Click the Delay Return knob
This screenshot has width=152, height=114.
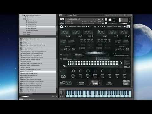(102, 71)
